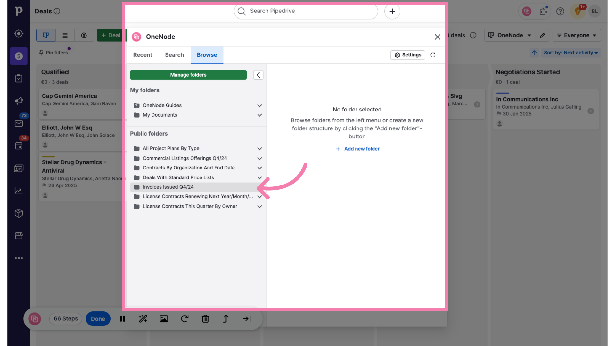Pause the step recording

point(122,319)
